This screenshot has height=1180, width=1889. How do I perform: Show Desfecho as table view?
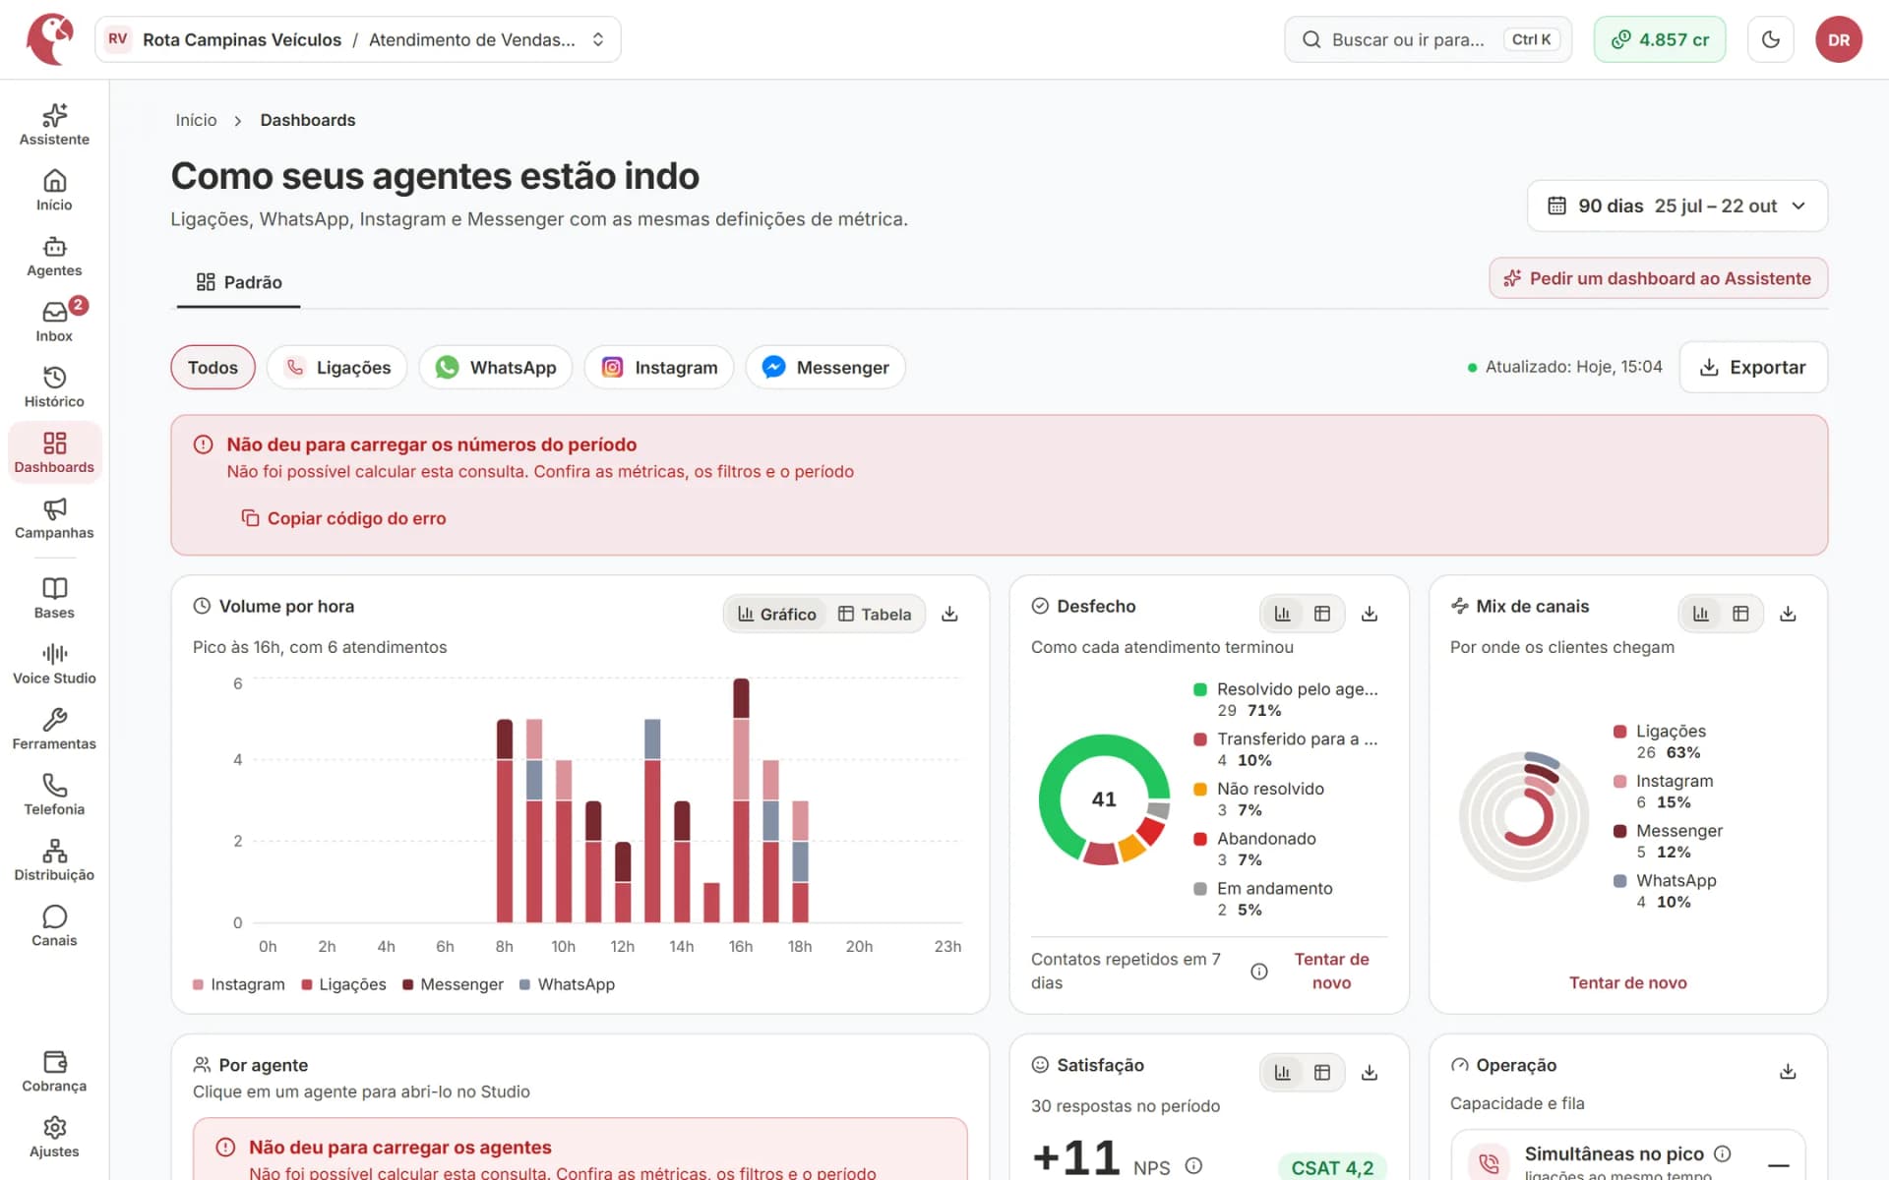tap(1322, 614)
